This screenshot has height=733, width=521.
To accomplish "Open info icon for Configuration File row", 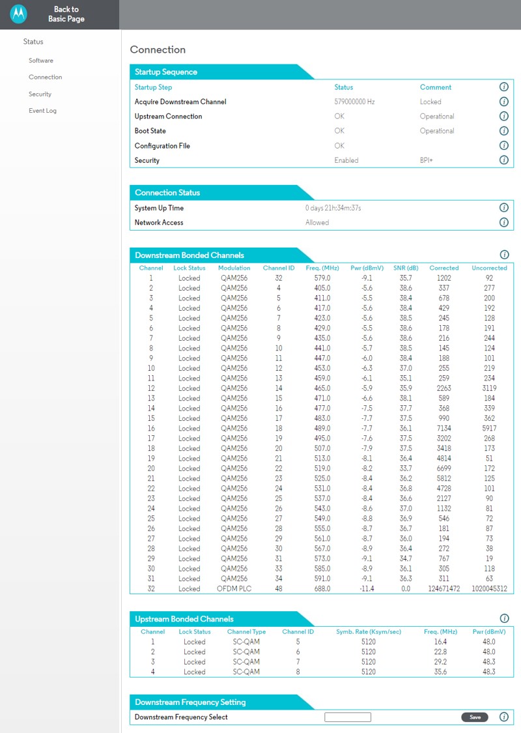I will coord(503,145).
